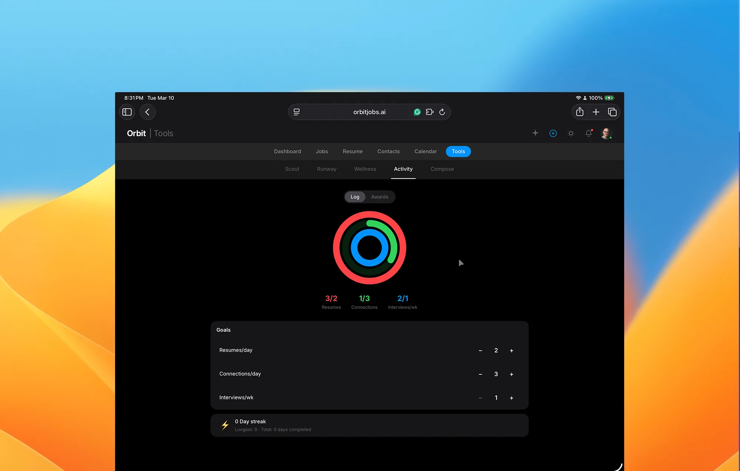Select the Wellness sub-tab
This screenshot has width=740, height=471.
pyautogui.click(x=365, y=169)
